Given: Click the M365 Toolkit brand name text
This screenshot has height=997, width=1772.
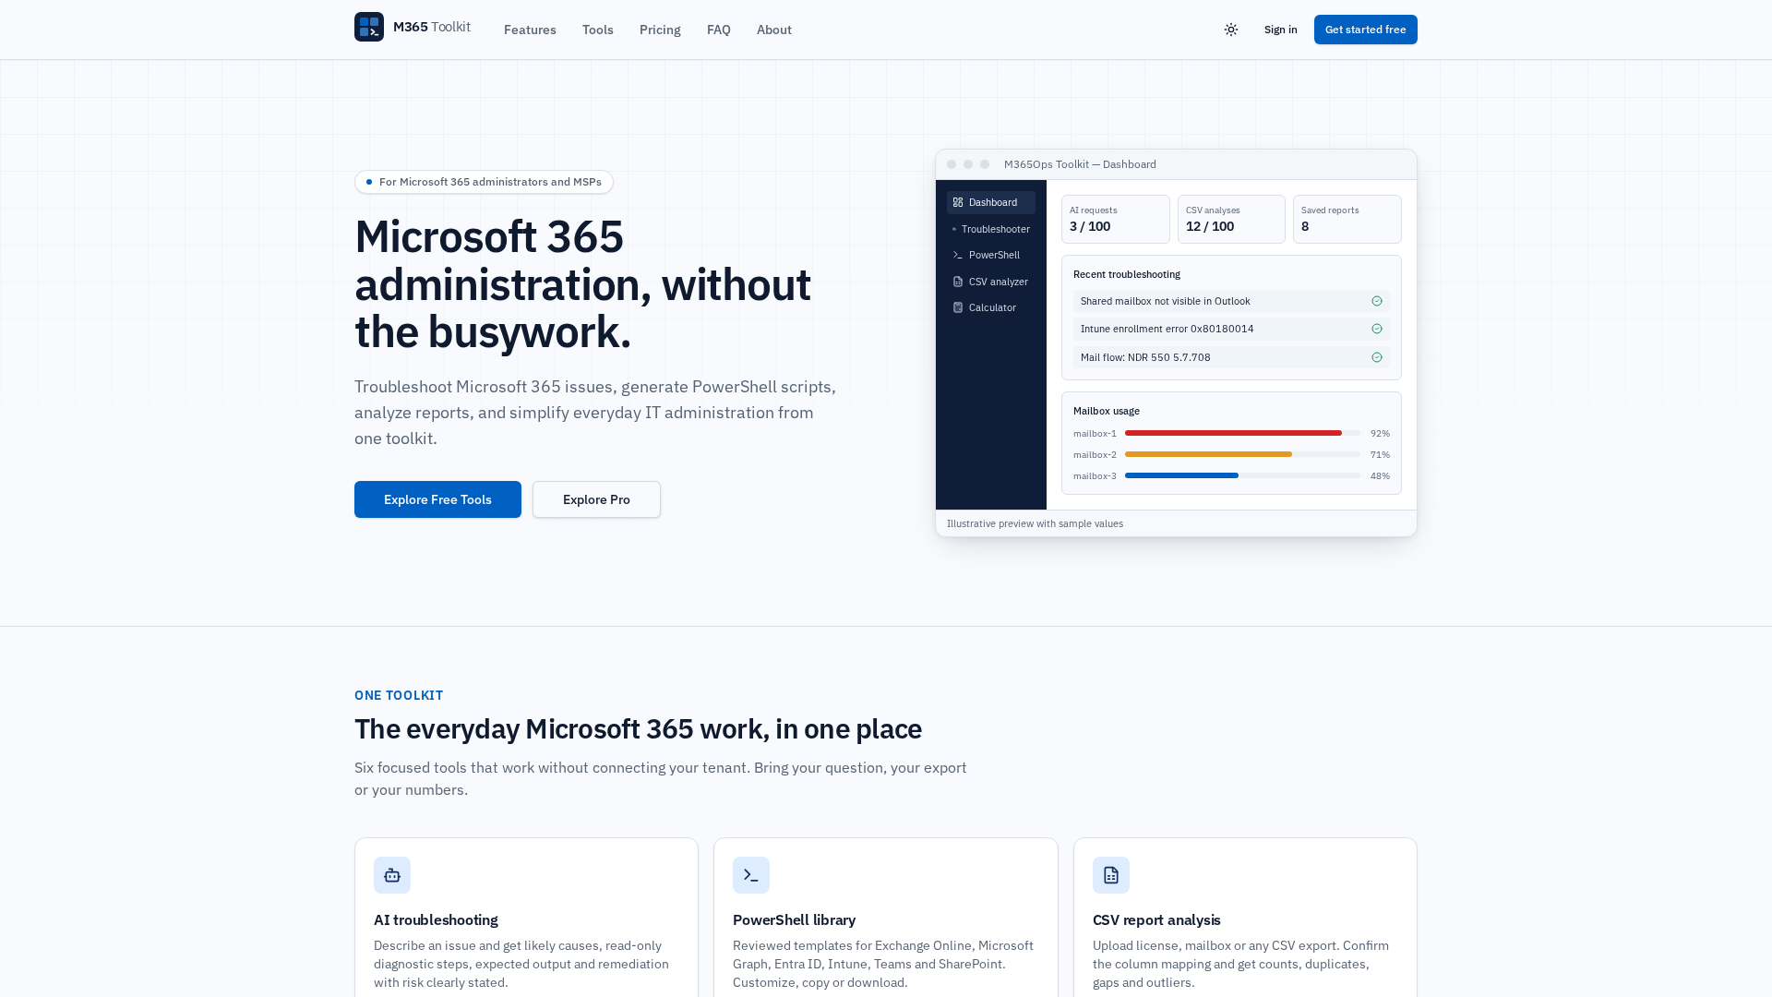Looking at the screenshot, I should click(432, 27).
